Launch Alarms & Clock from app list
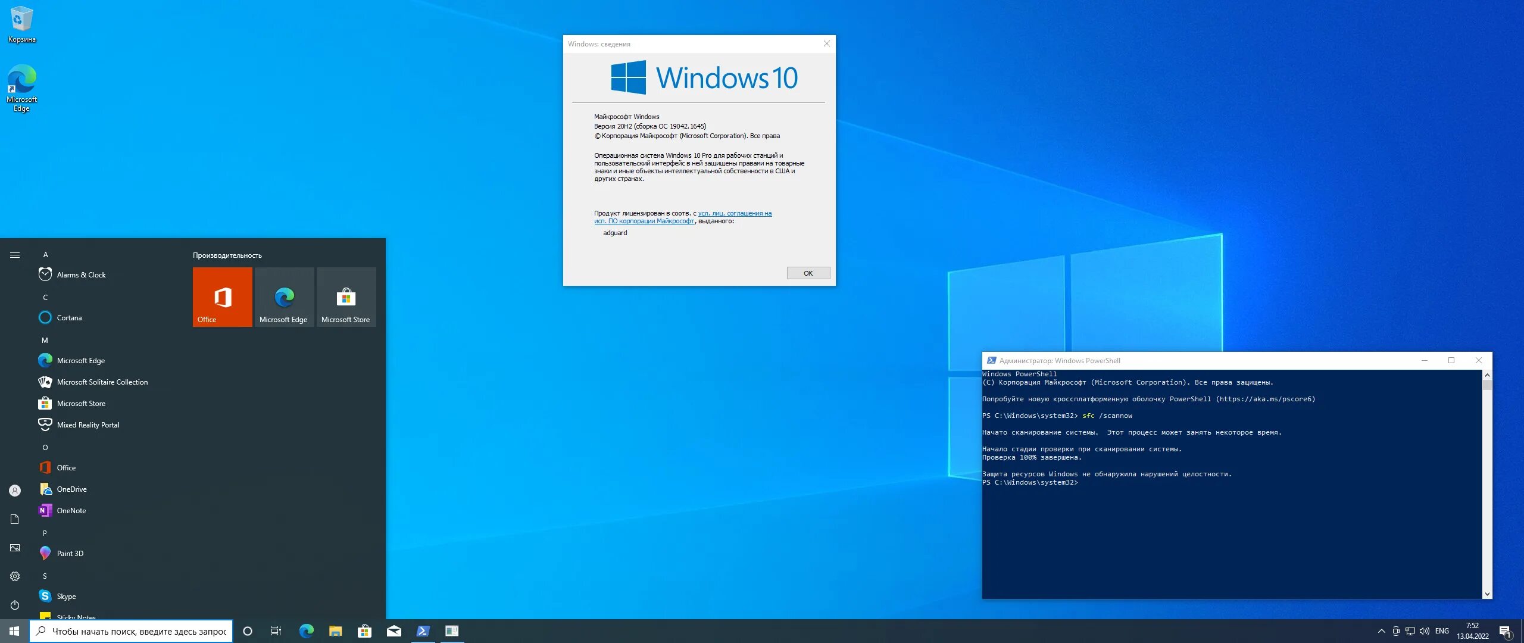The image size is (1524, 643). click(81, 274)
